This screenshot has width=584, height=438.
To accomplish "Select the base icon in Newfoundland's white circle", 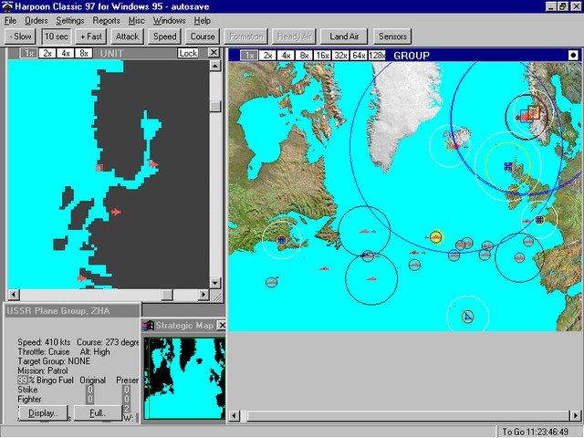I will pos(281,240).
